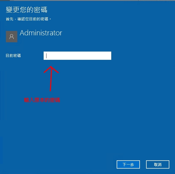Click the 密碼 characters in the page title

[41, 10]
